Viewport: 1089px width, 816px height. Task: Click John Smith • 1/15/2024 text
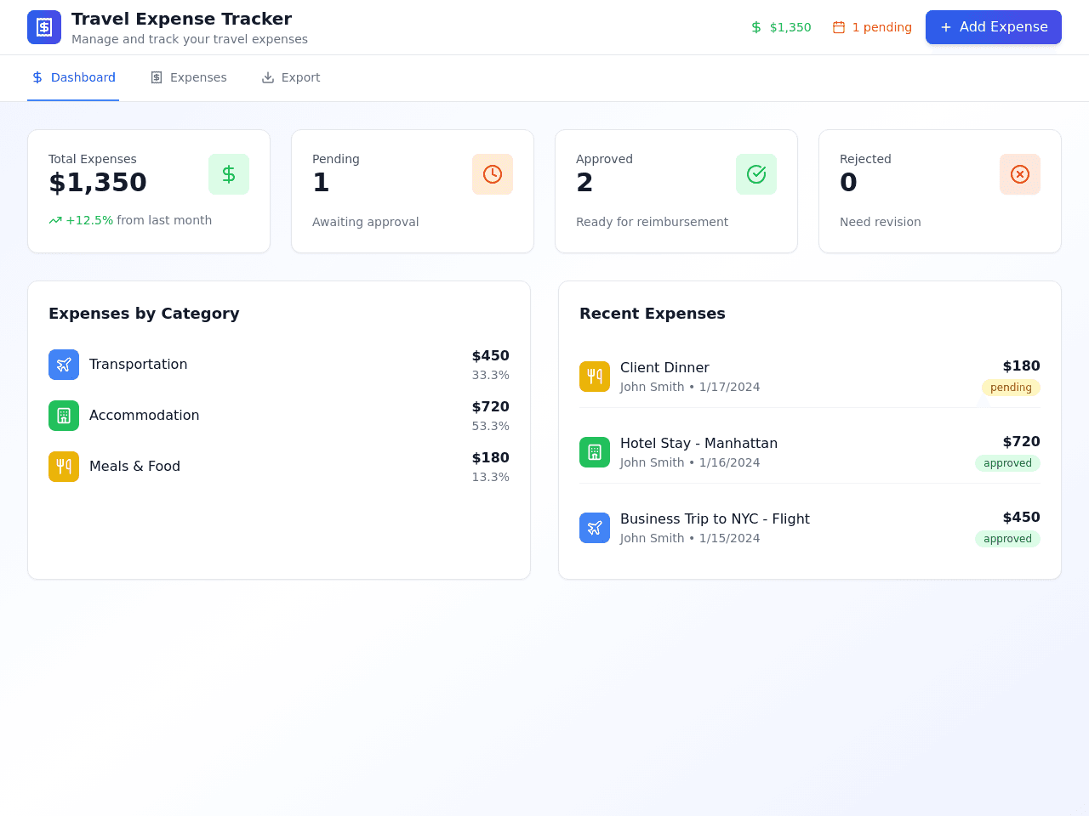(690, 538)
